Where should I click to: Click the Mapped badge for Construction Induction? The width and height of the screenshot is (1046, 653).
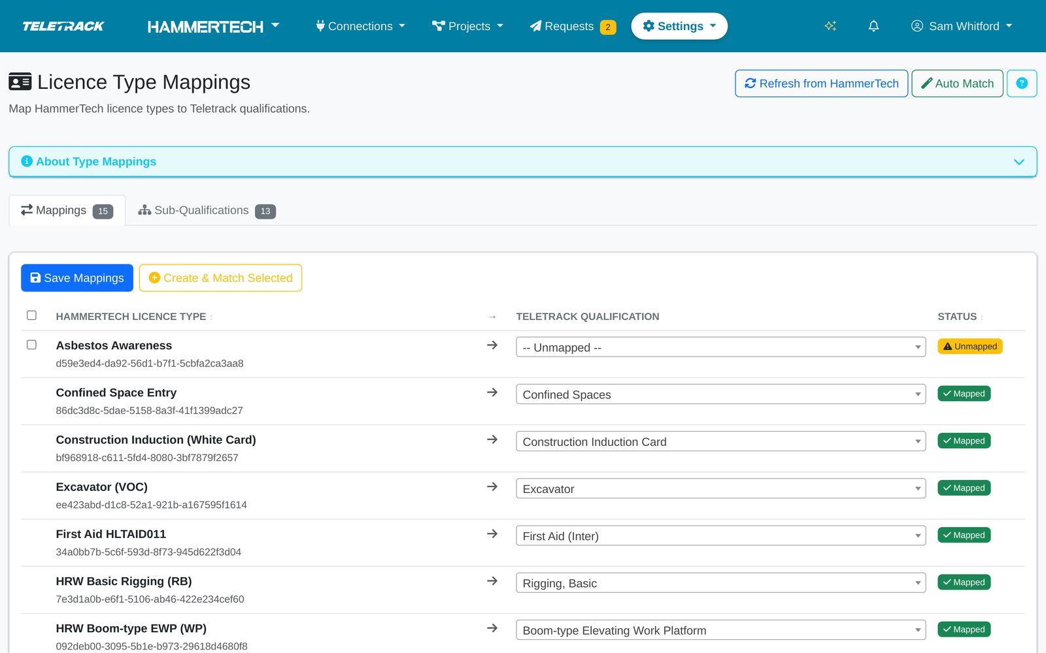[964, 441]
